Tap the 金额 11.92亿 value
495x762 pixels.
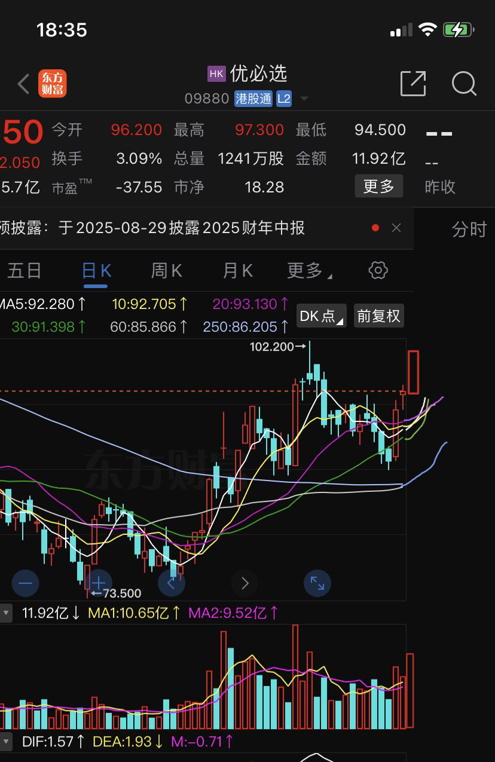coord(379,158)
